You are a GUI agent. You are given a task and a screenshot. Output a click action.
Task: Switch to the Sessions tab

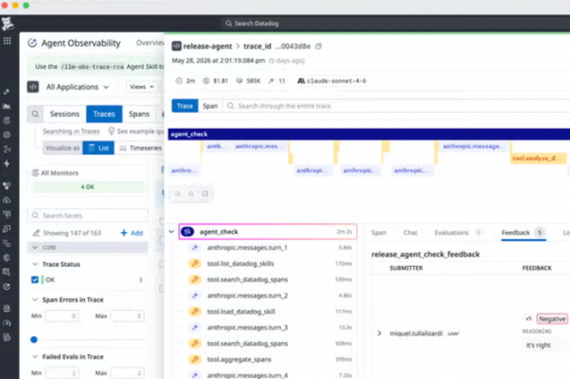tap(65, 115)
